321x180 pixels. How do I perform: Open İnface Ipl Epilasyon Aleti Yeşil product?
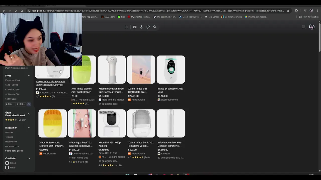pyautogui.click(x=171, y=69)
